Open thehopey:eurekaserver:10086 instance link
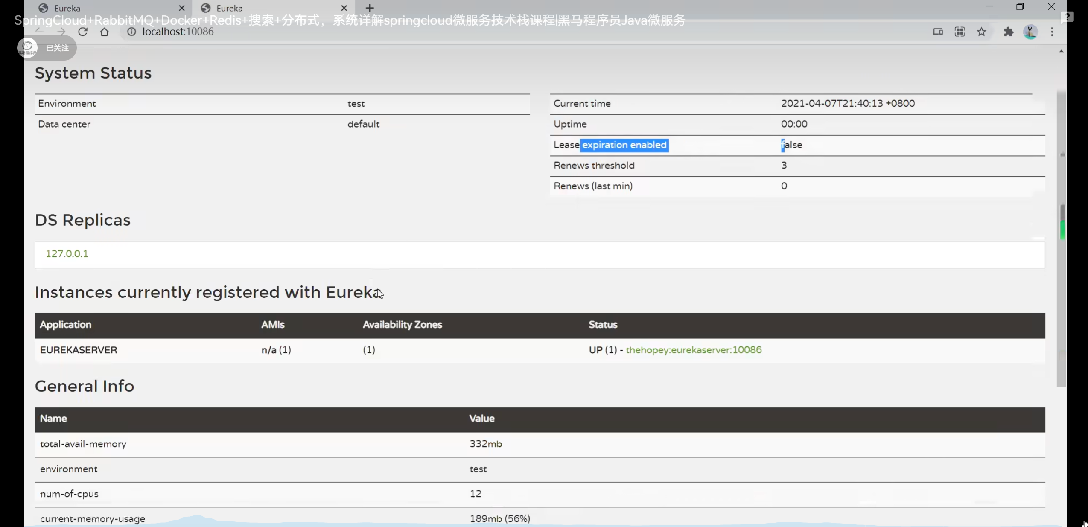 693,350
